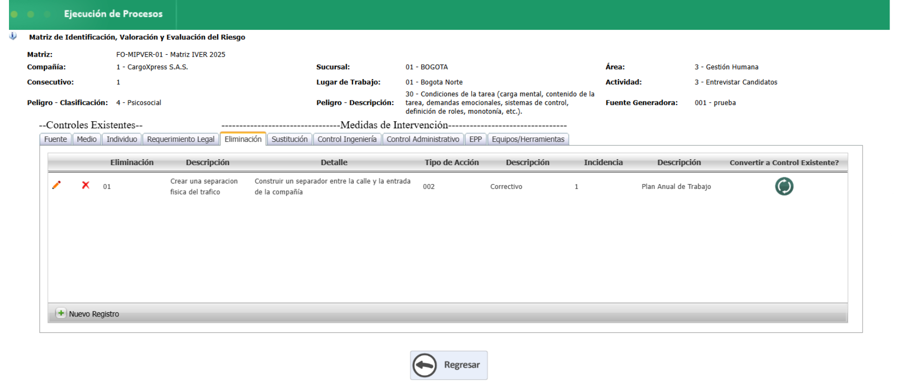Click the '3 - Gestión Humana' area value
Image resolution: width=897 pixels, height=384 pixels.
click(x=727, y=67)
